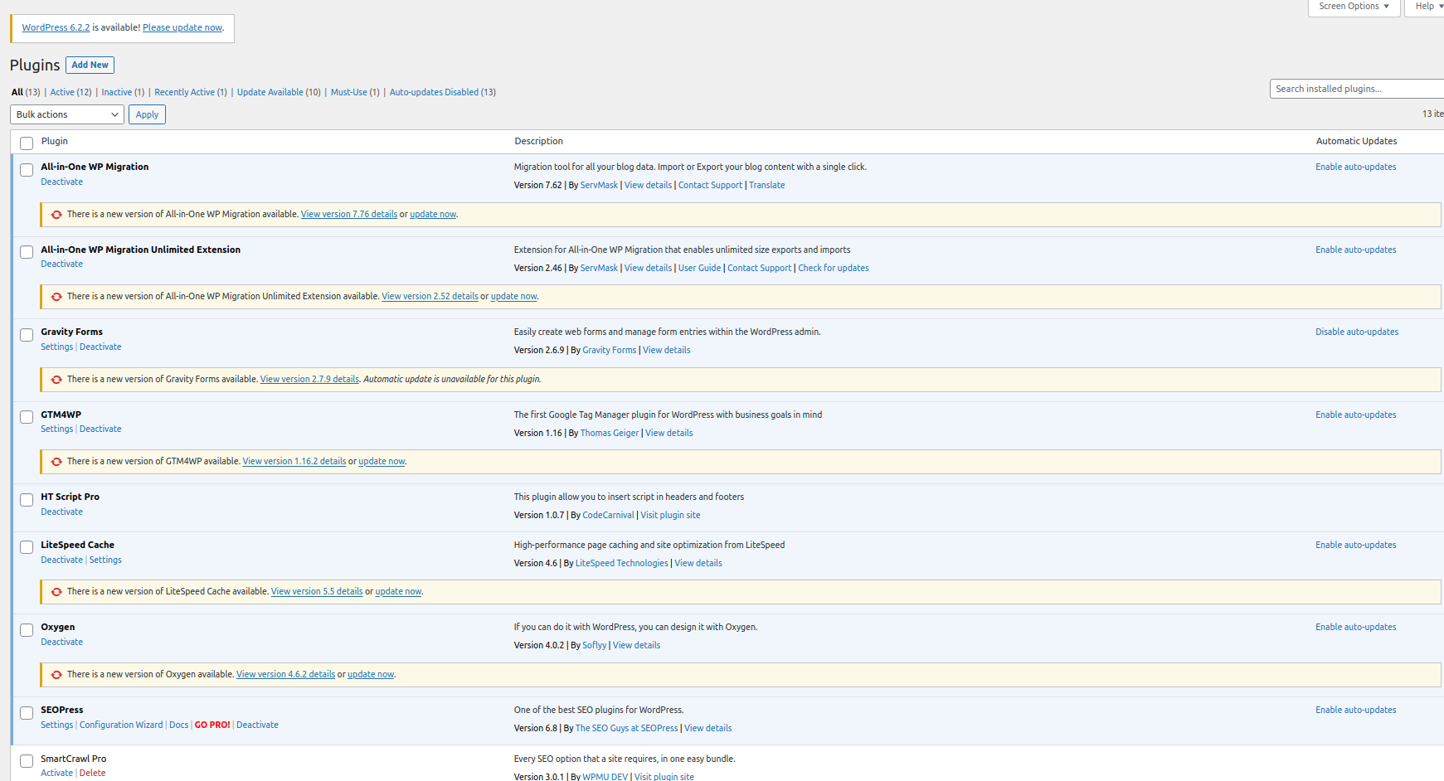Click the Add New plugin button

tap(90, 65)
